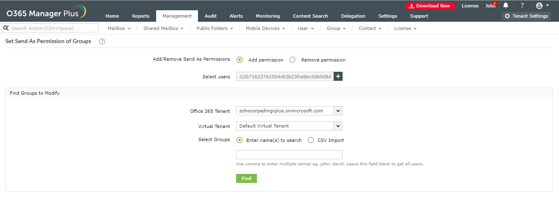The width and height of the screenshot is (559, 210).
Task: Switch to the Reports tab
Action: point(141,16)
